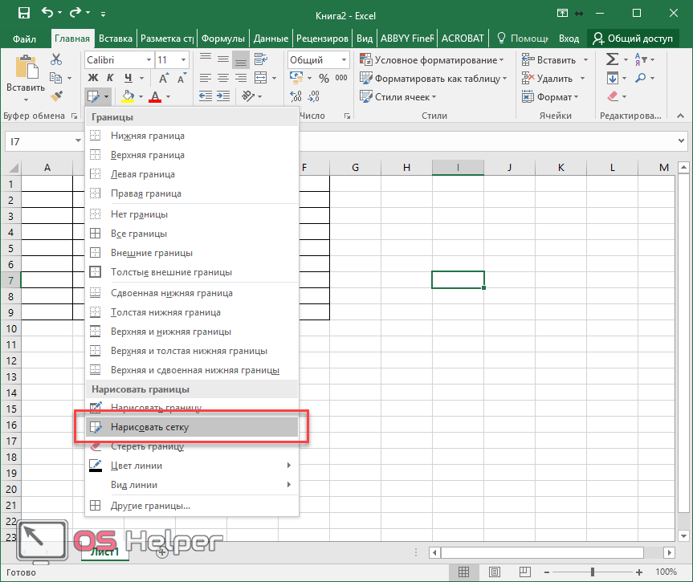
Task: Toggle bold formatting (Ж)
Action: tap(93, 78)
